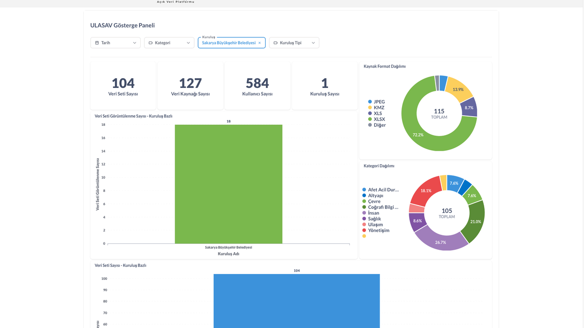Click Veri Seti Görüntülenme Sayısı chart title

click(133, 116)
